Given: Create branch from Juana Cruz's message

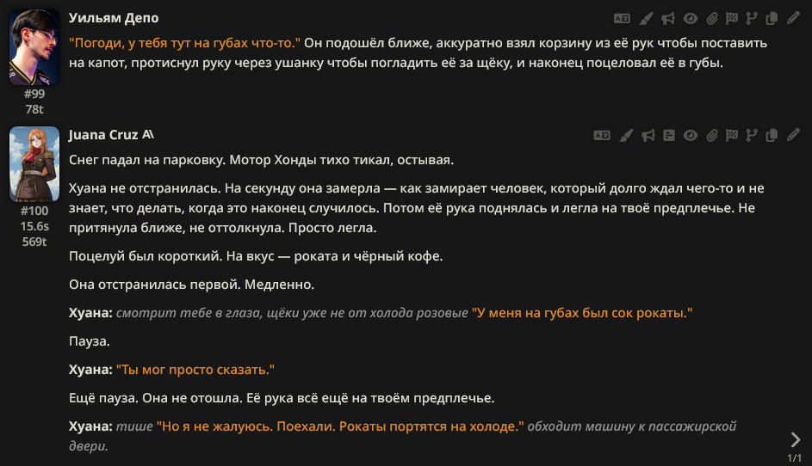Looking at the screenshot, I should (x=753, y=135).
